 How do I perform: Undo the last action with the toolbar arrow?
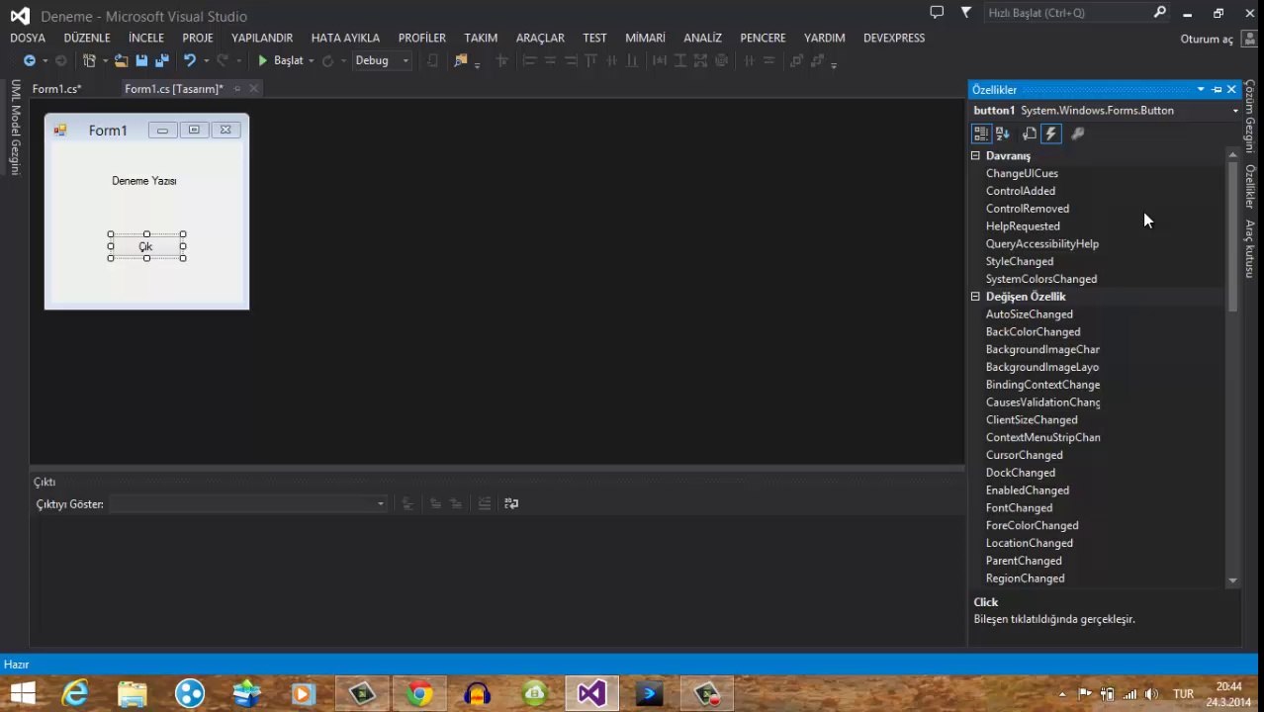click(x=189, y=60)
